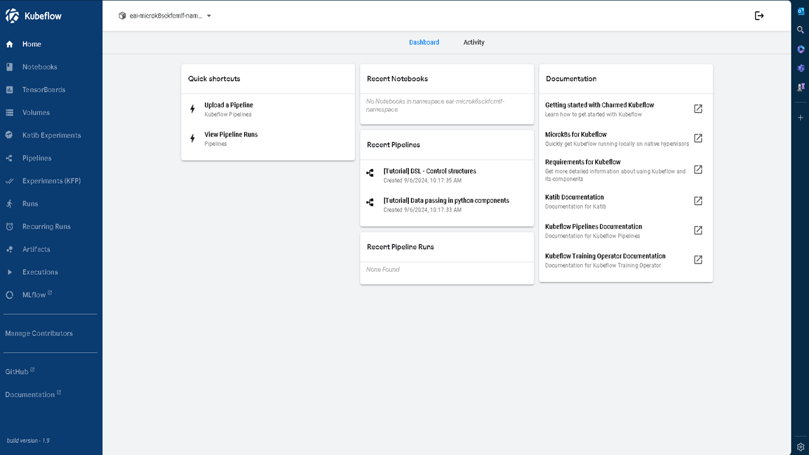Click the Home house icon in sidebar
The width and height of the screenshot is (809, 455).
[x=9, y=44]
